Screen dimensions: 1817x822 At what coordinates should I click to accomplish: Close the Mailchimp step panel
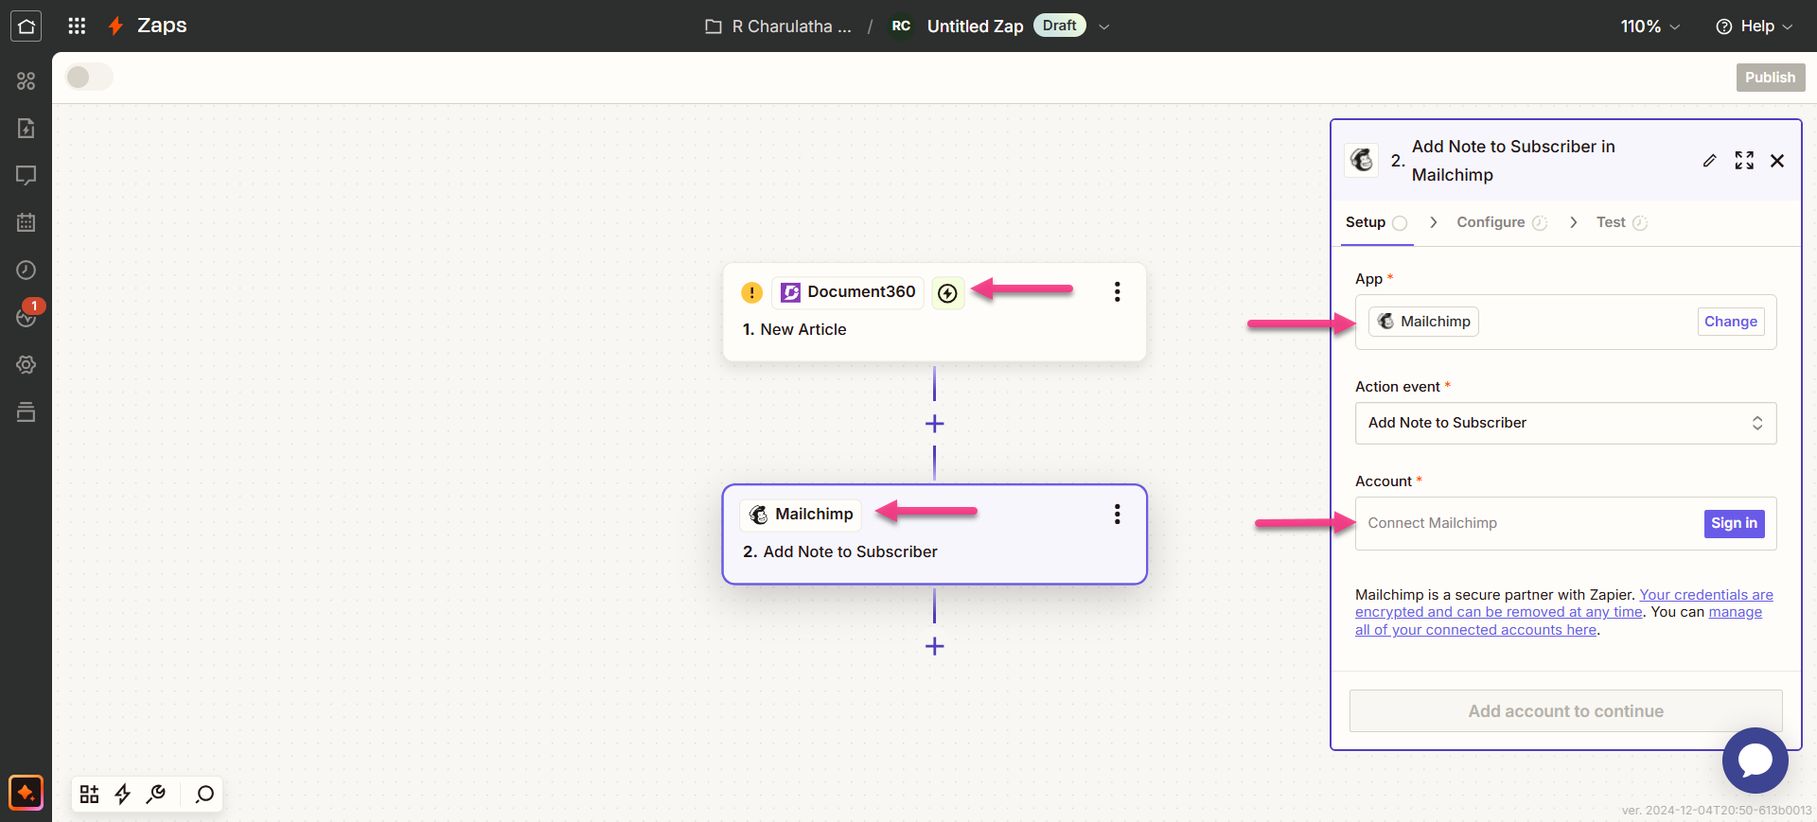1777,161
